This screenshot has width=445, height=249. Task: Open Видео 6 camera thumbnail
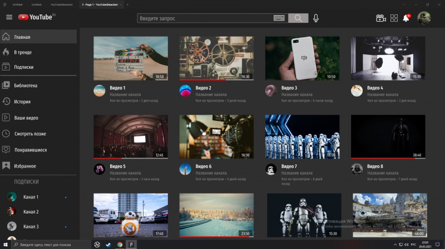click(216, 136)
